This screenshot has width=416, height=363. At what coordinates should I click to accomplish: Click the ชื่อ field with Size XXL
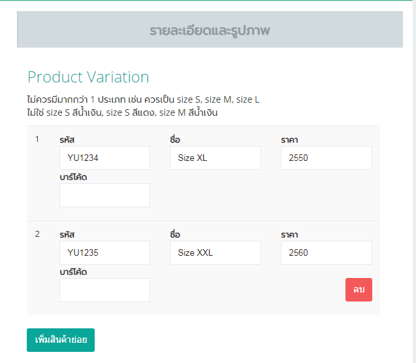pos(216,252)
